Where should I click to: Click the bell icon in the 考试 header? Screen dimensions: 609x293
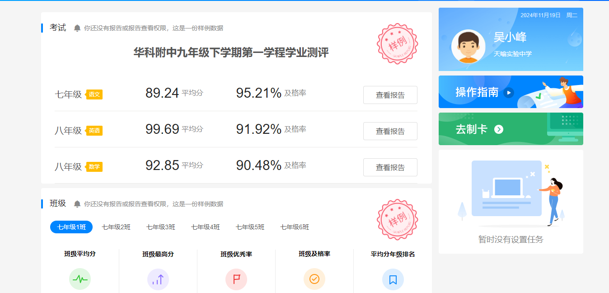[77, 28]
